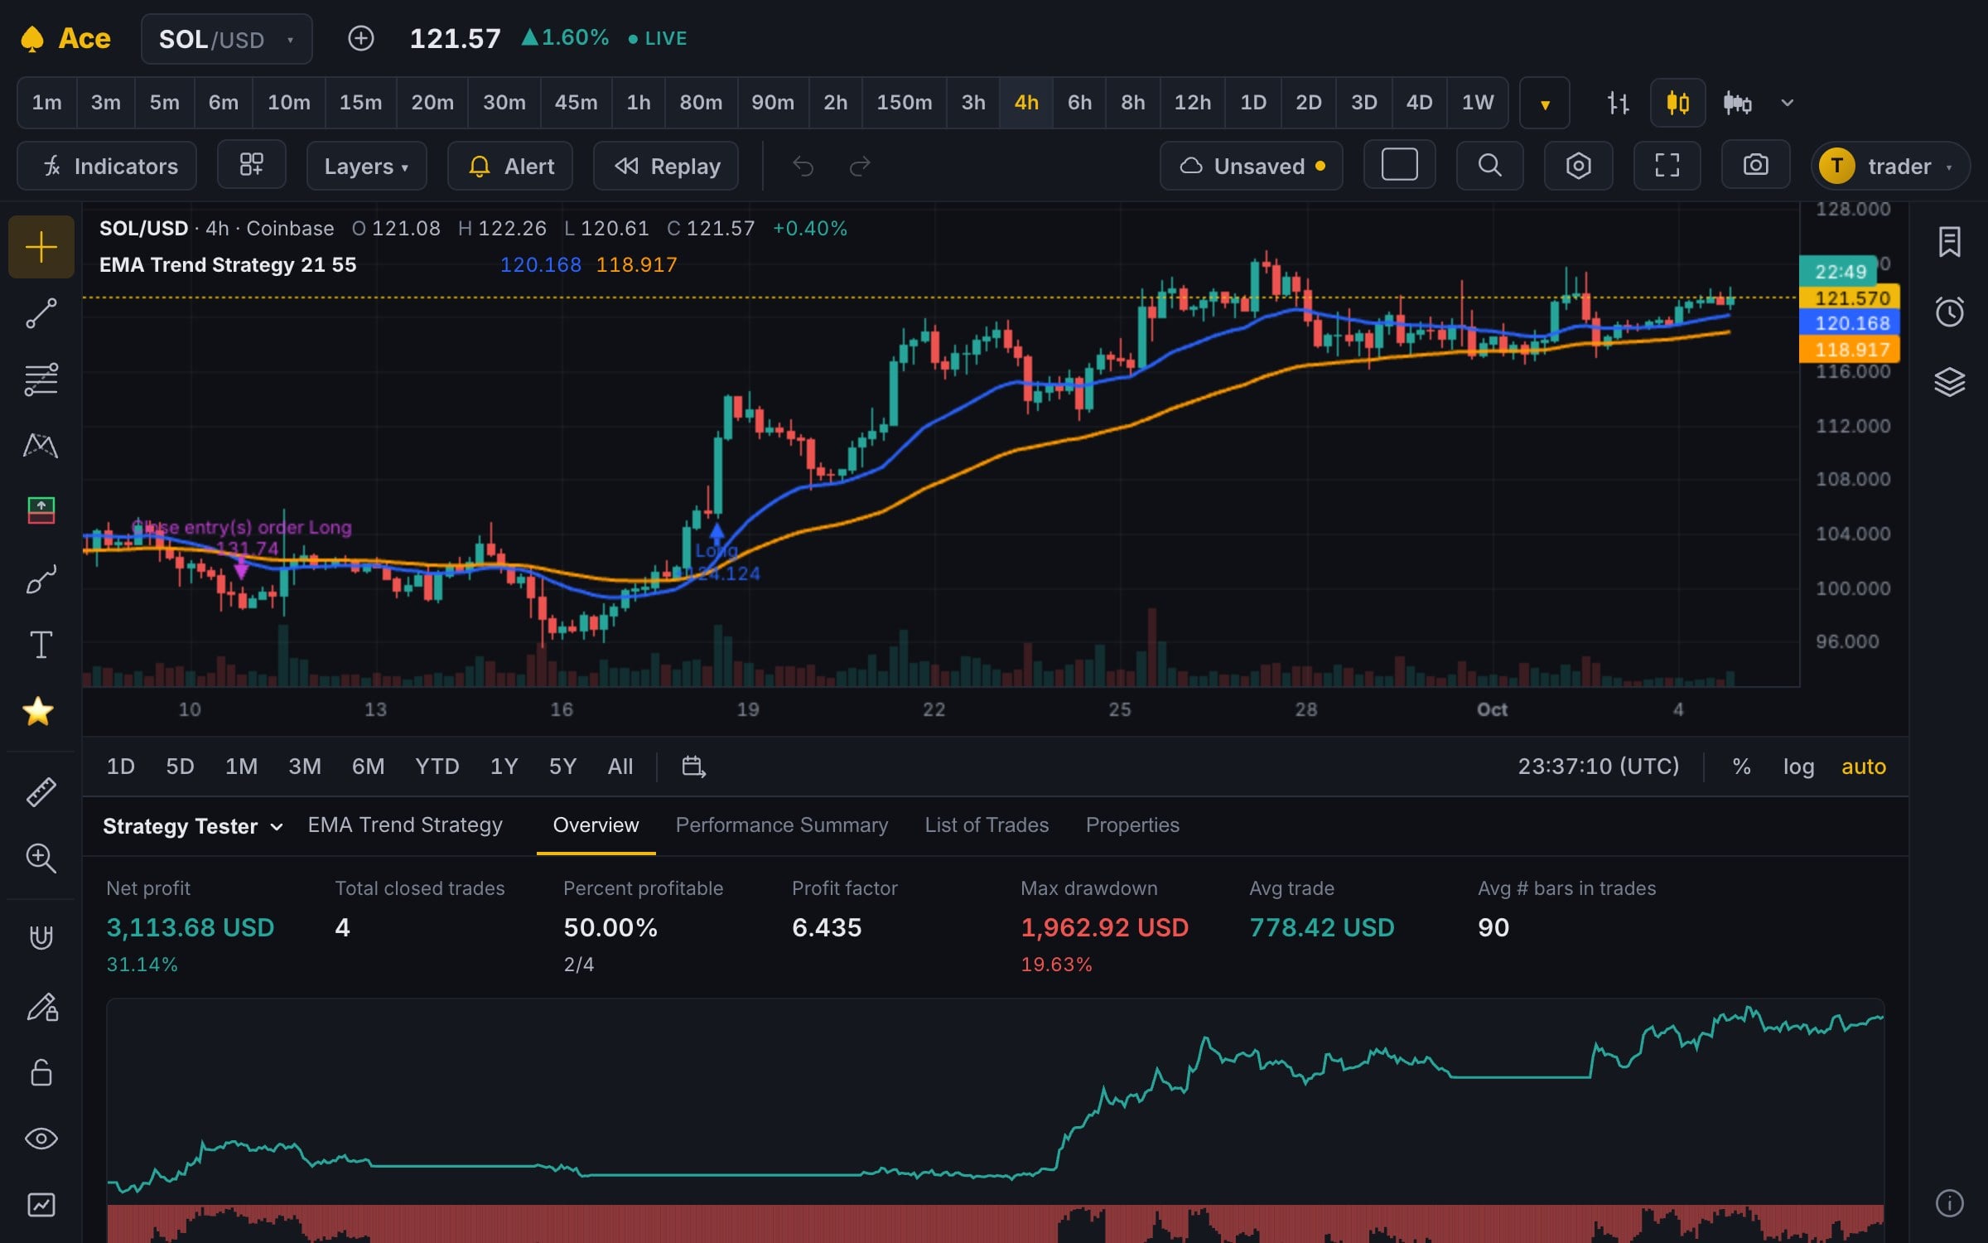Image resolution: width=1988 pixels, height=1243 pixels.
Task: Select the brush drawing tool
Action: tap(41, 578)
